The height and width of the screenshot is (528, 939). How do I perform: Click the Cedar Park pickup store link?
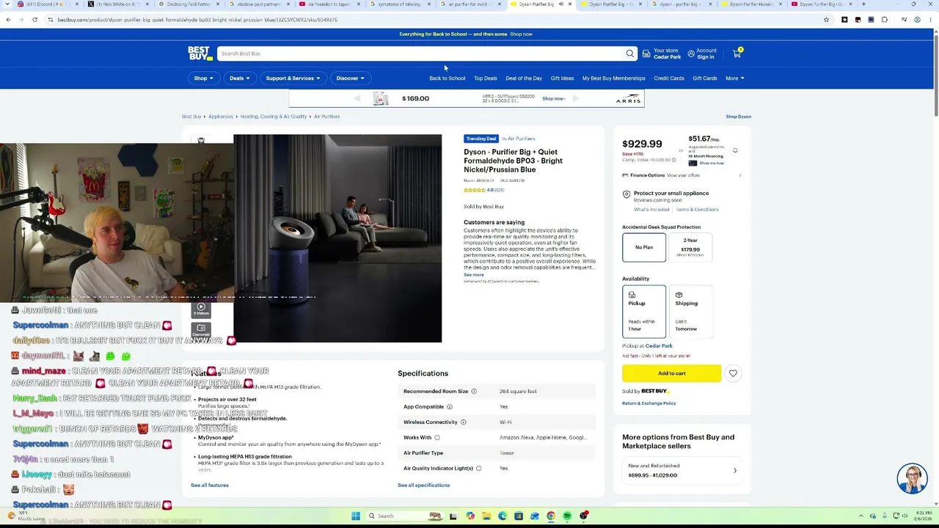659,346
